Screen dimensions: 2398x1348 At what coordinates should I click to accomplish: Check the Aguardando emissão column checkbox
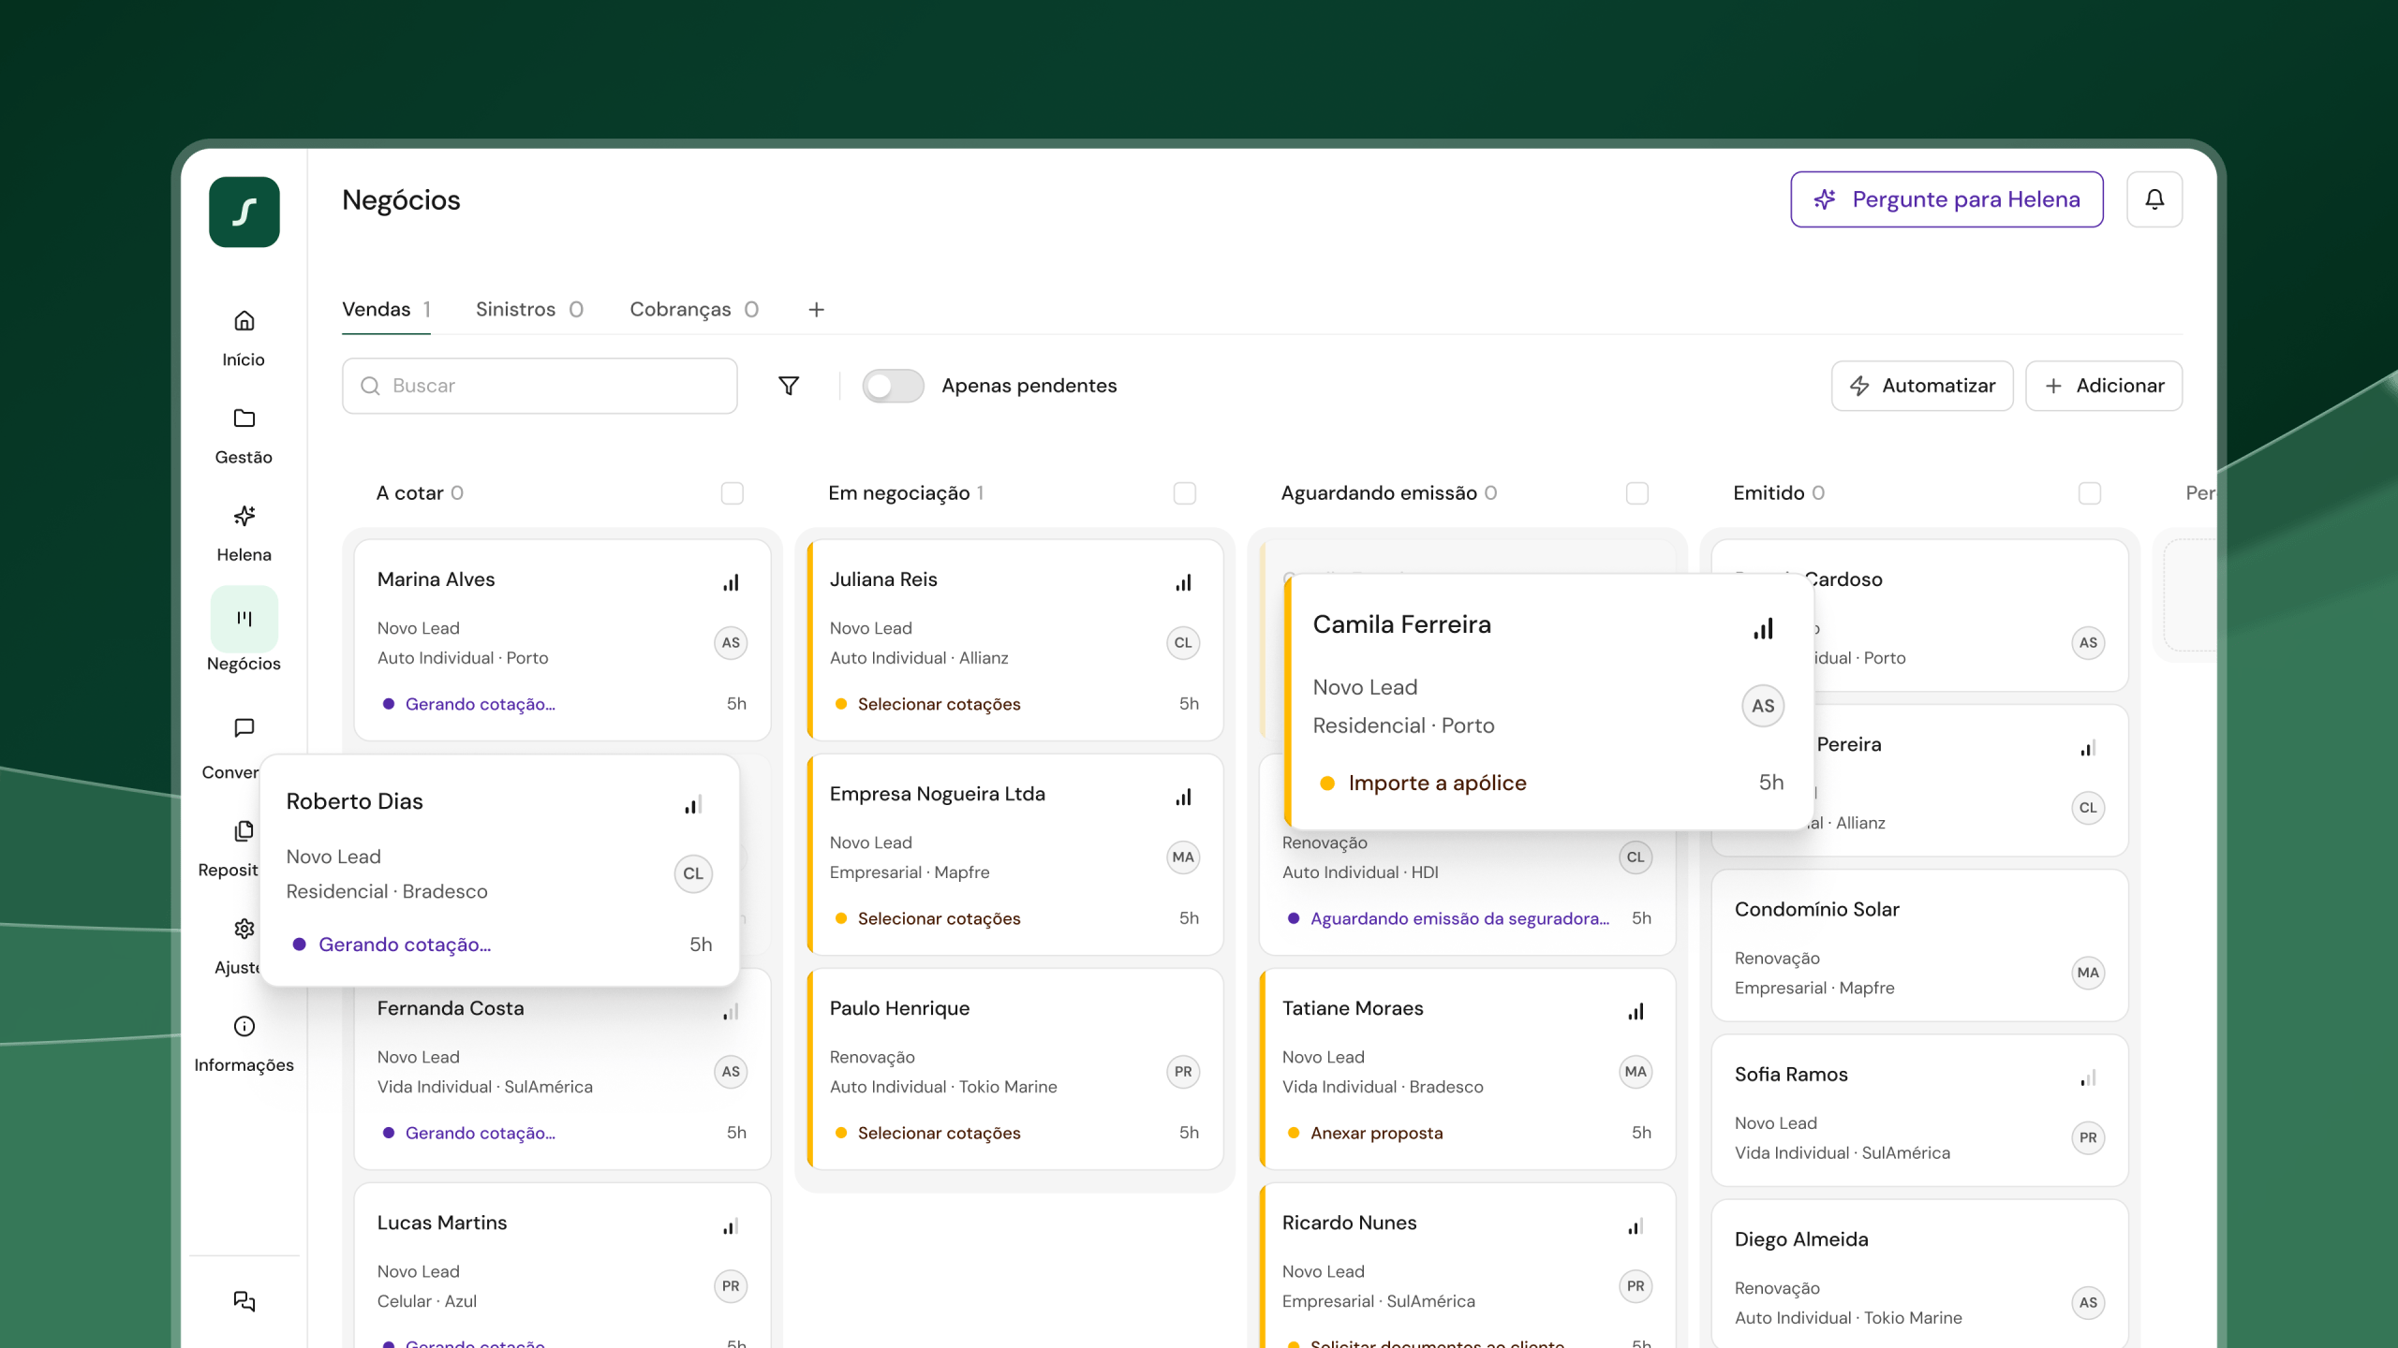point(1636,492)
